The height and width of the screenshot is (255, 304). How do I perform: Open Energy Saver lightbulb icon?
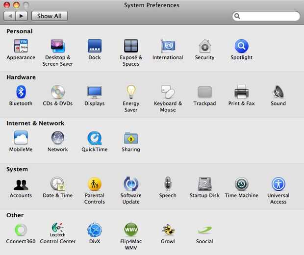pyautogui.click(x=131, y=92)
